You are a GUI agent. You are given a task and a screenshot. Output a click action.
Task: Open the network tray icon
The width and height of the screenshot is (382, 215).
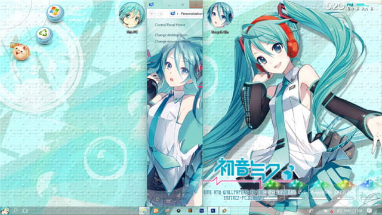(x=326, y=211)
